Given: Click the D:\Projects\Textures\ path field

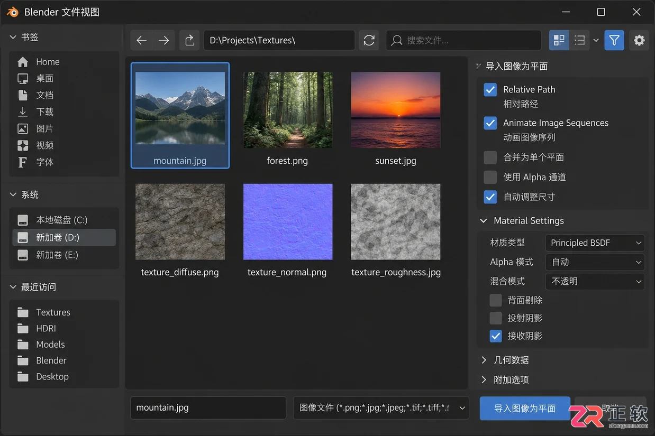Looking at the screenshot, I should point(279,40).
